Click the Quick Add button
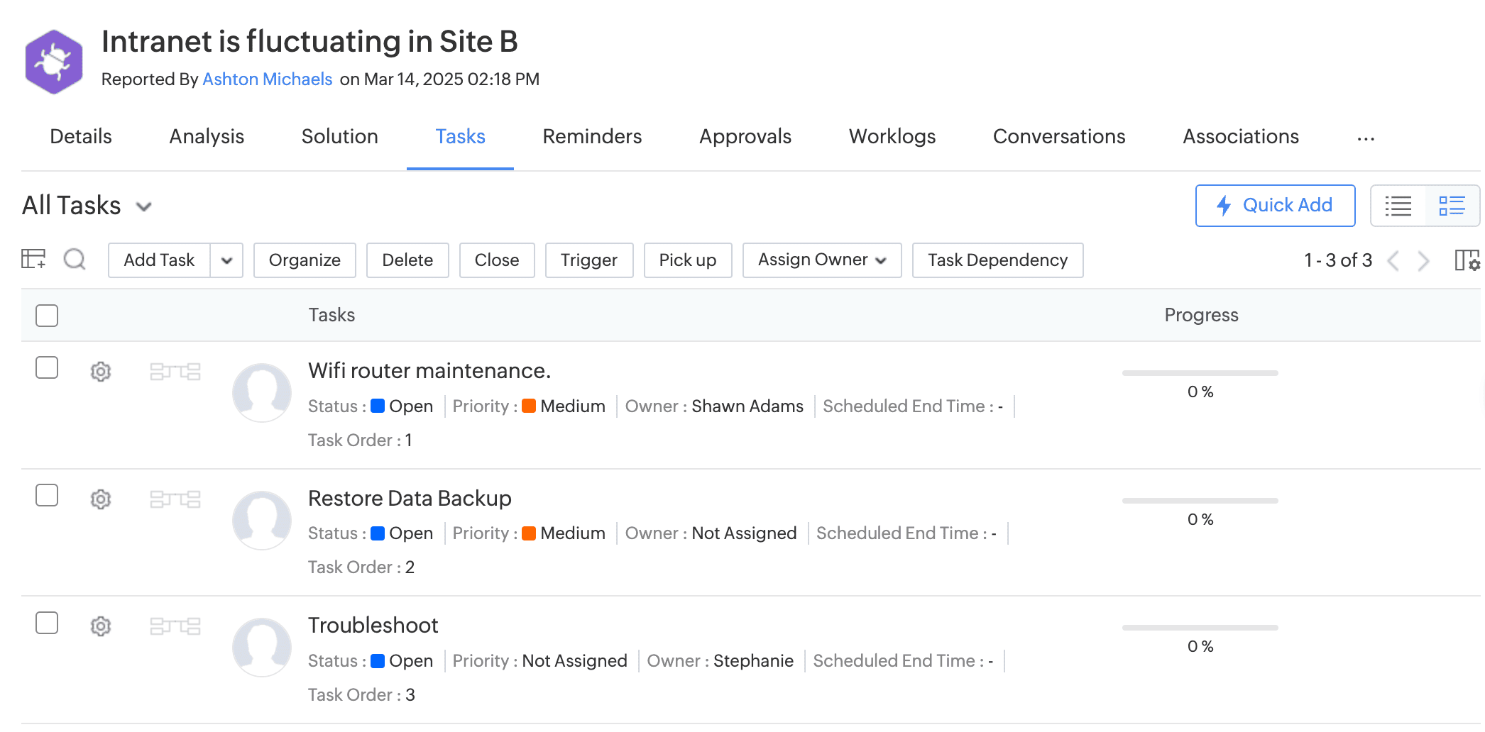This screenshot has height=732, width=1485. click(1275, 206)
